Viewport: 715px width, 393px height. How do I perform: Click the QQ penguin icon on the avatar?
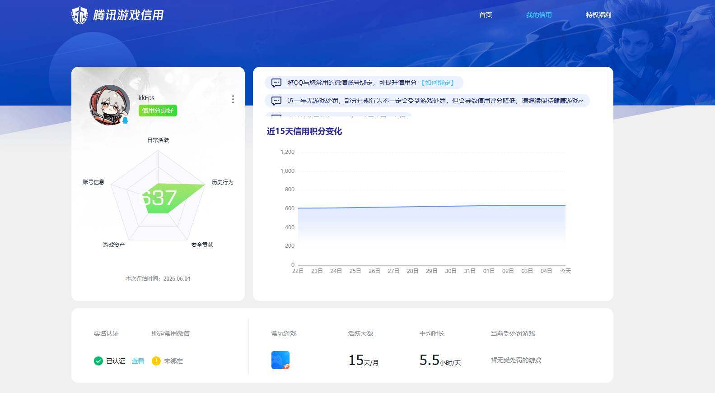click(125, 120)
